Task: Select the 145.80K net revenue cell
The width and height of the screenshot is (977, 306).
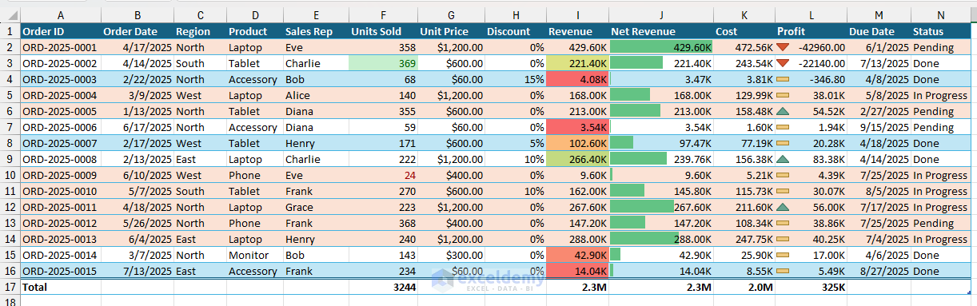Action: coord(661,191)
